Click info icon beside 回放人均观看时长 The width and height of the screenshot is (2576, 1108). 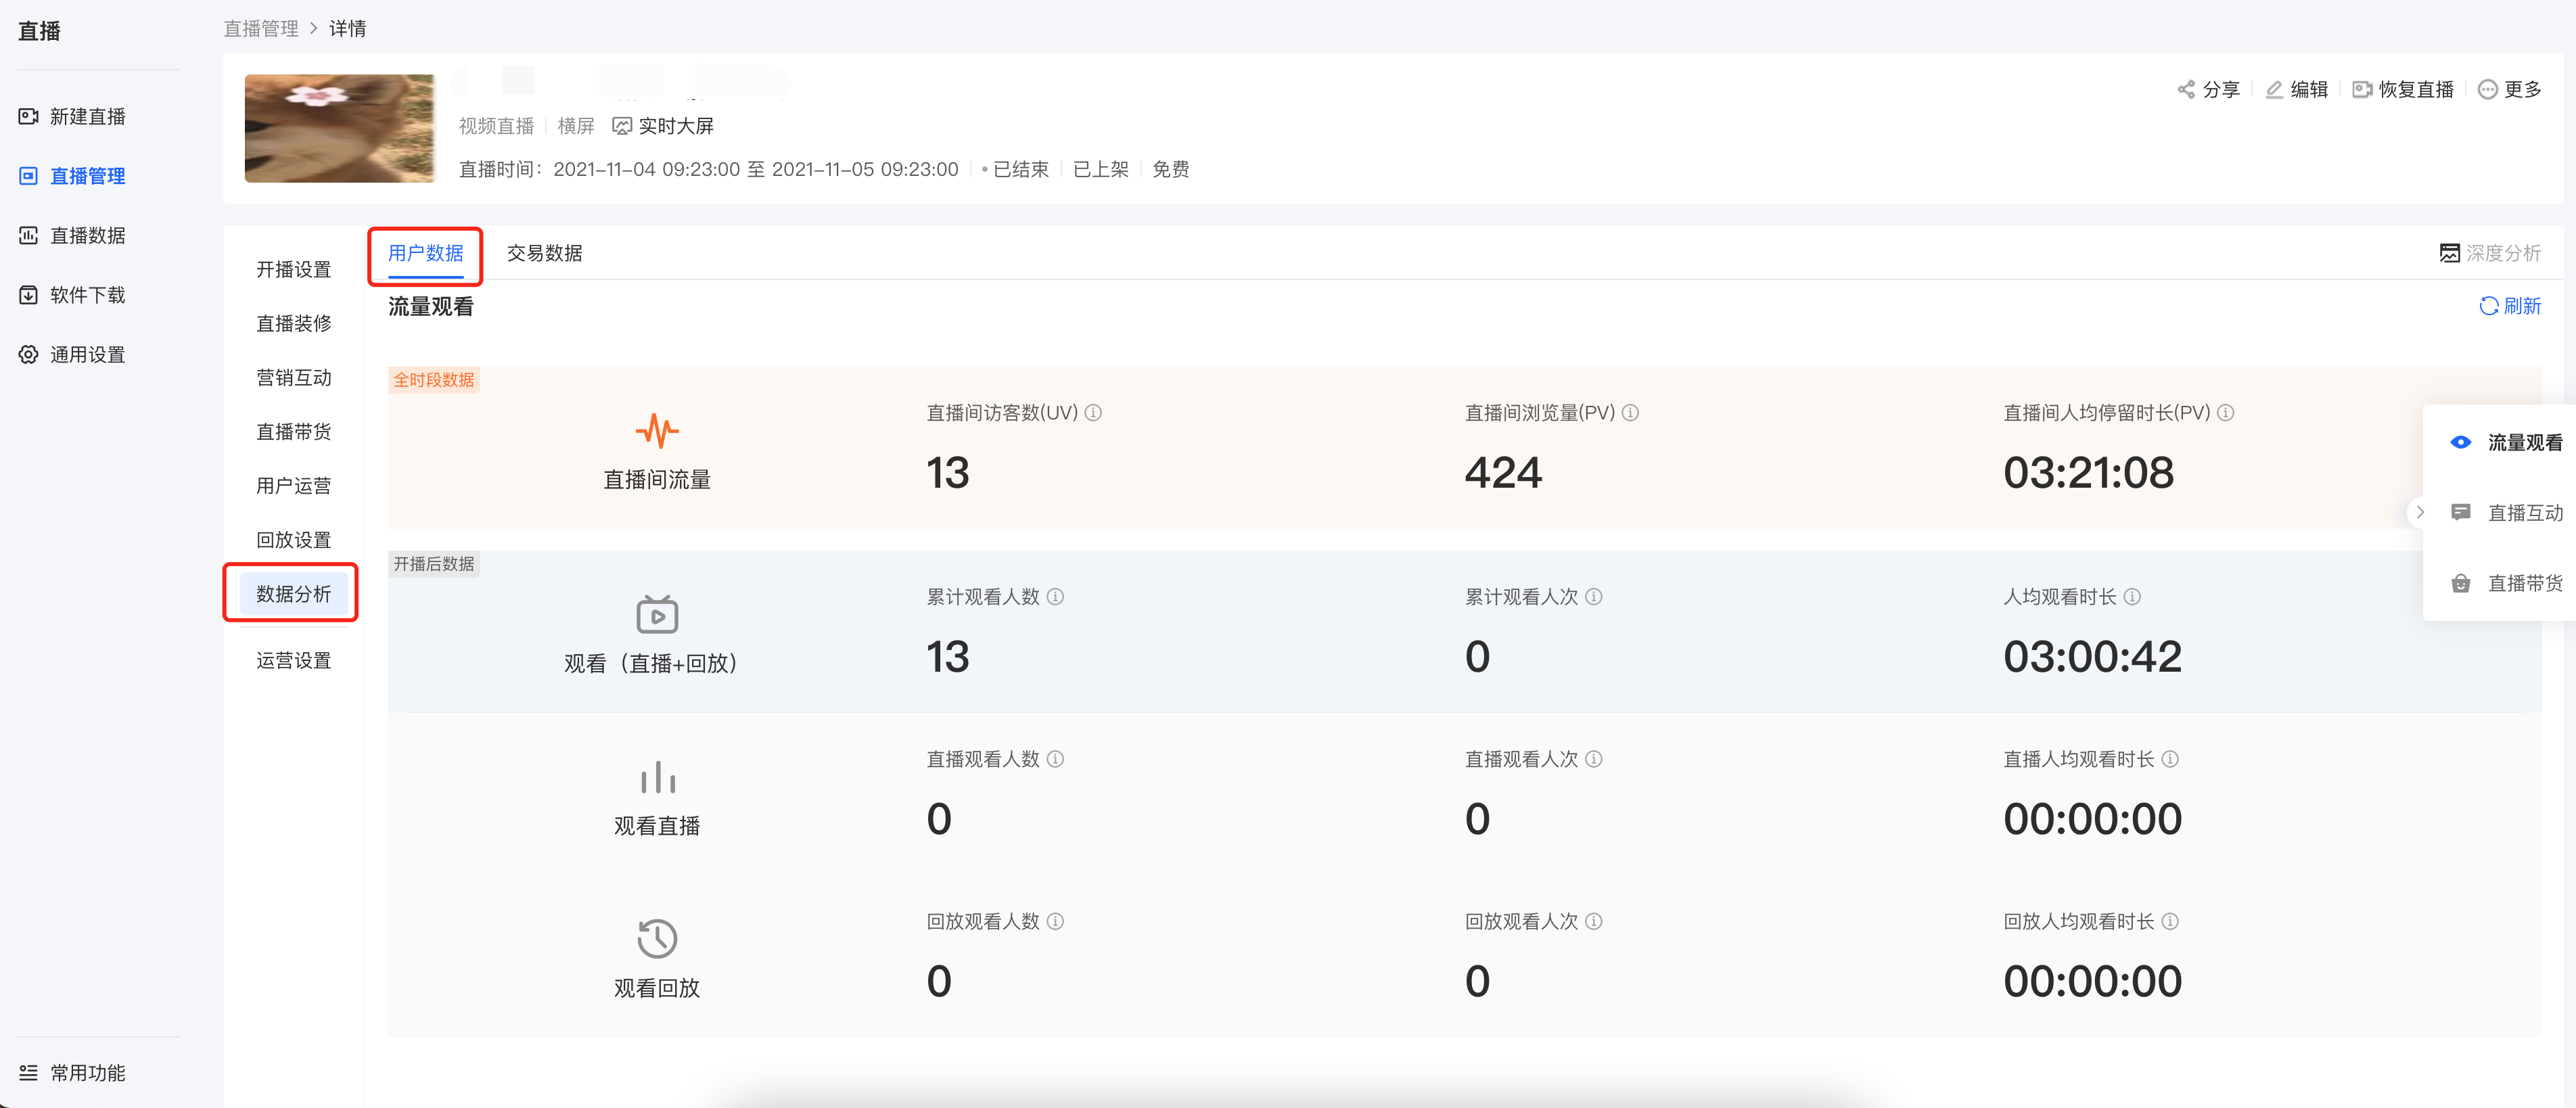click(x=2170, y=922)
